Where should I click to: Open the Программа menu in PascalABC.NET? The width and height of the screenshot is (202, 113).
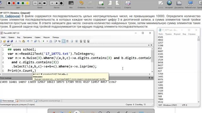pos(27,37)
